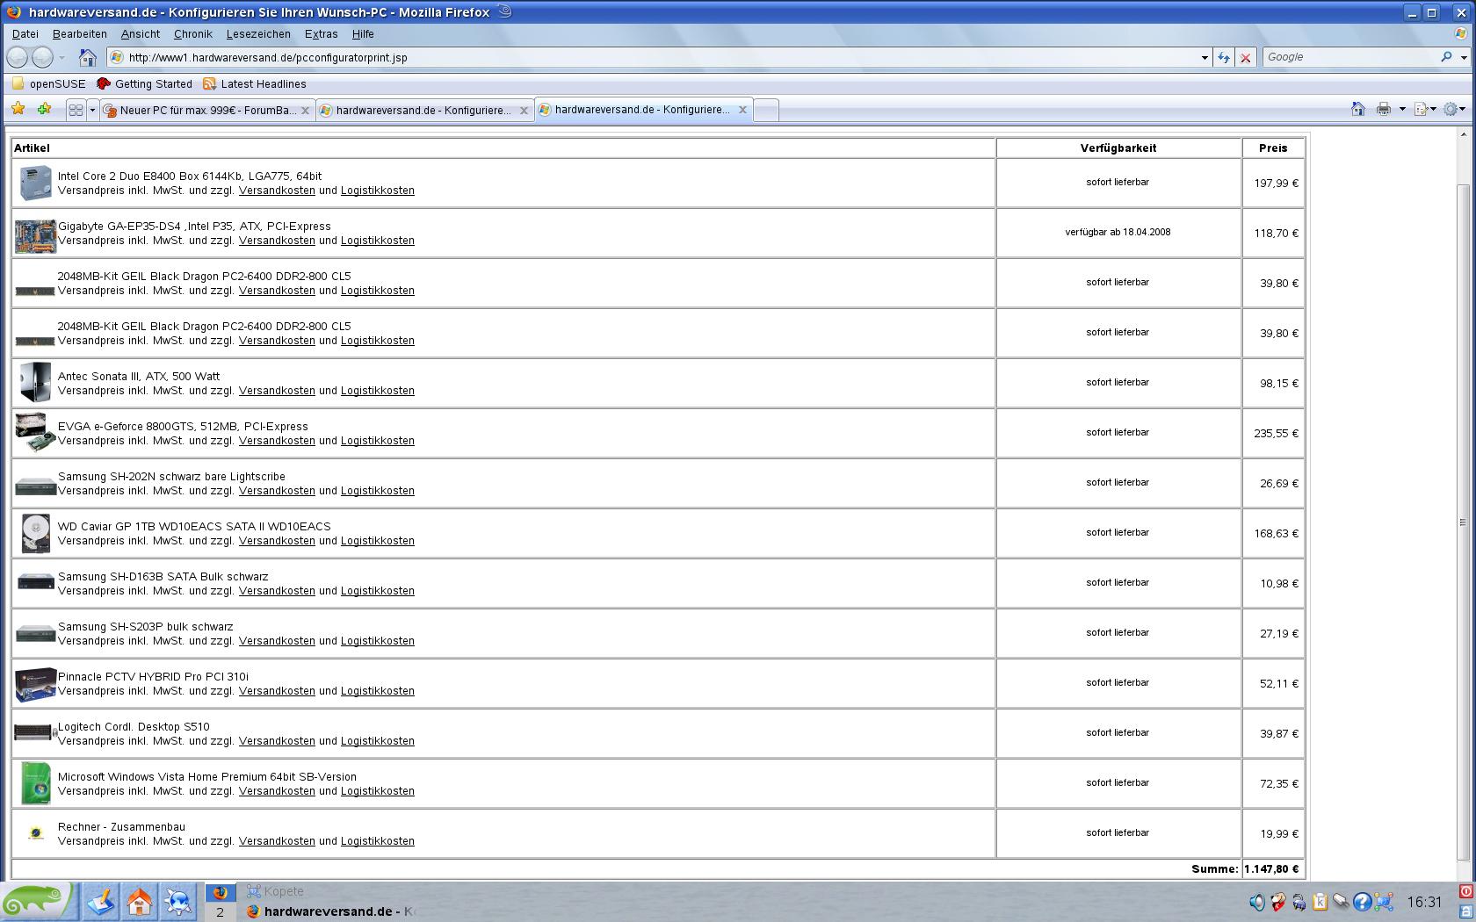
Task: Click Logistikkosten link in EVGA e-Geforce 8800GTS row
Action: coord(378,441)
